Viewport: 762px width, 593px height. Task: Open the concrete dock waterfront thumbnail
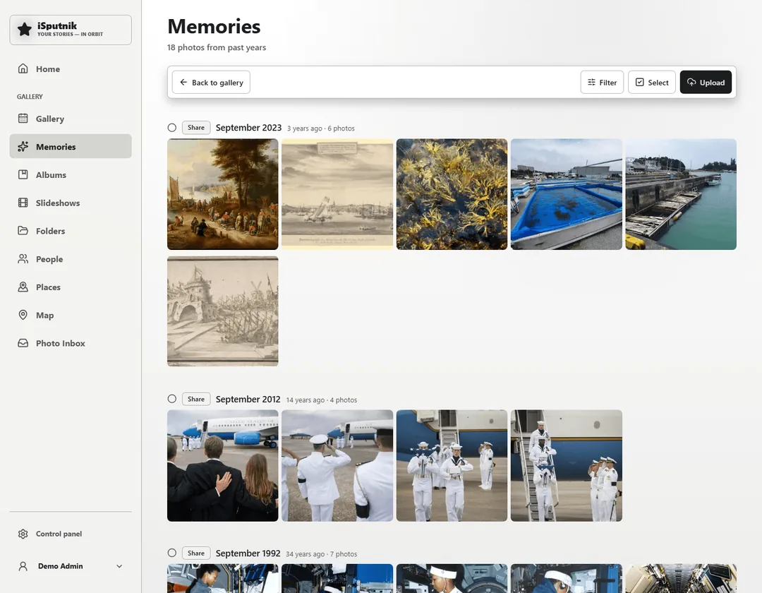pyautogui.click(x=681, y=194)
